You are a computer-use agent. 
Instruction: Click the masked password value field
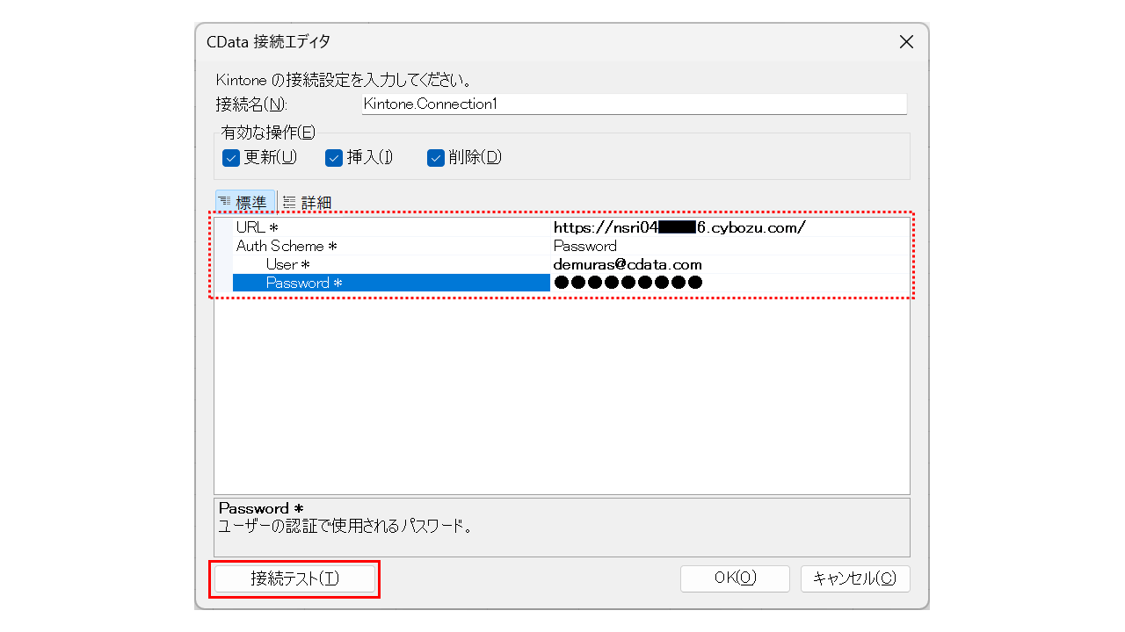click(729, 283)
